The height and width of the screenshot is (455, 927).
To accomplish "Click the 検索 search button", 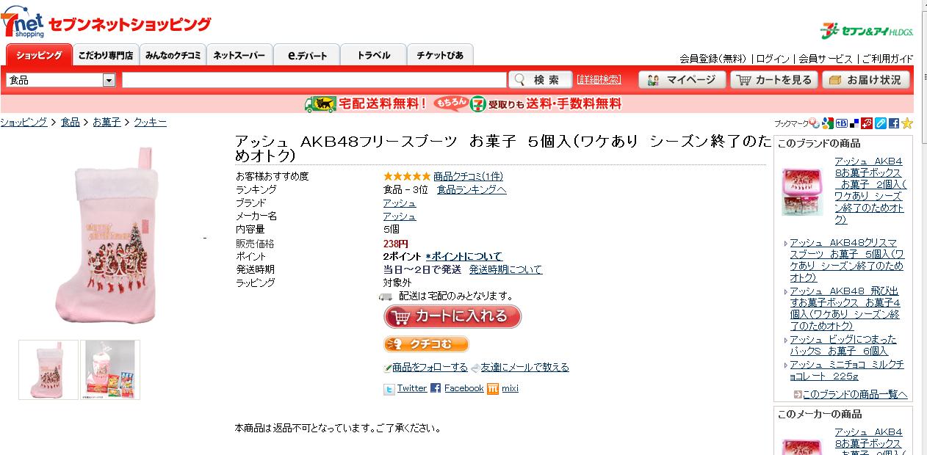I will click(x=540, y=79).
